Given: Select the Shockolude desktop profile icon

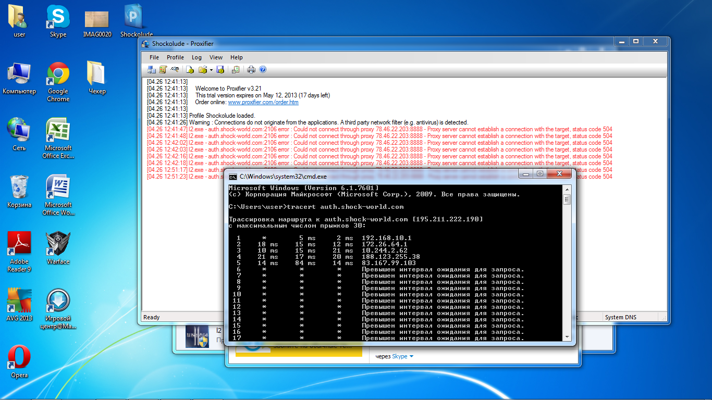Looking at the screenshot, I should (136, 22).
